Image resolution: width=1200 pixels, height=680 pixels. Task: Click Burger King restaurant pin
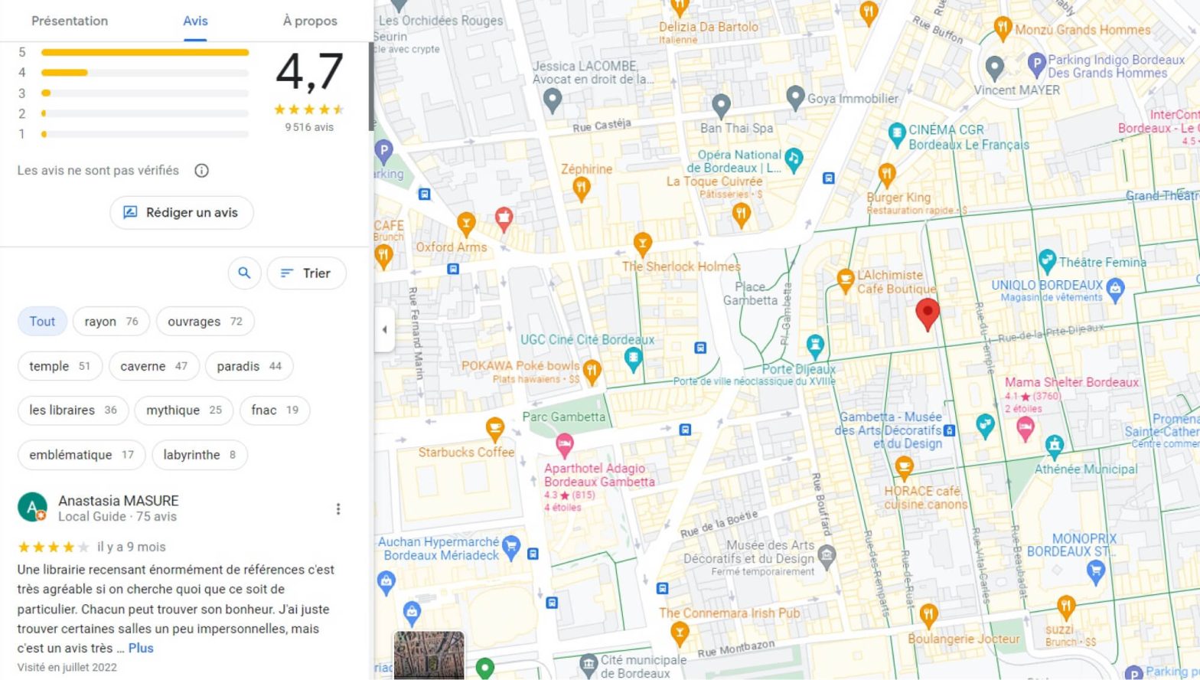[886, 175]
